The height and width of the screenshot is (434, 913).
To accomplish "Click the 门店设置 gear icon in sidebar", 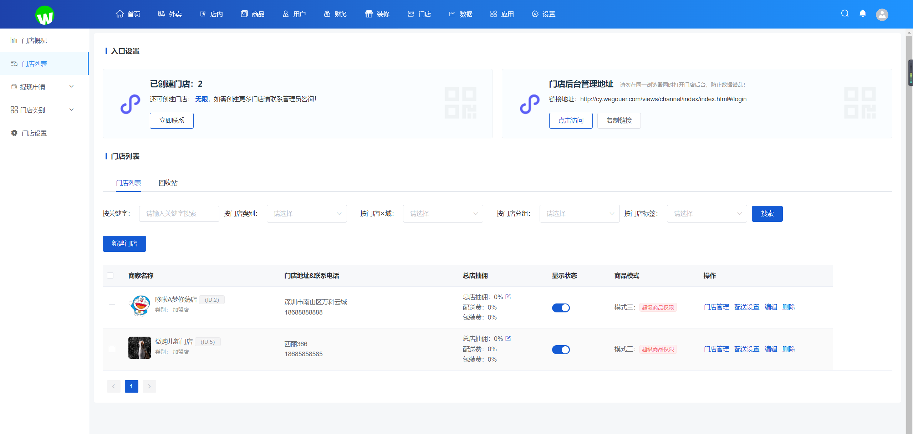I will click(x=14, y=133).
